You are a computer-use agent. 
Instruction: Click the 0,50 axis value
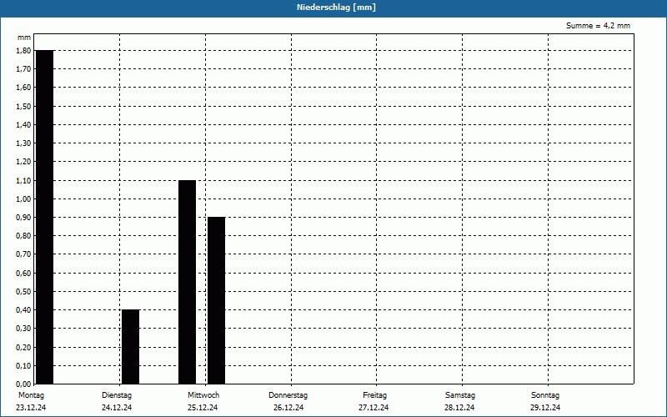[x=23, y=291]
